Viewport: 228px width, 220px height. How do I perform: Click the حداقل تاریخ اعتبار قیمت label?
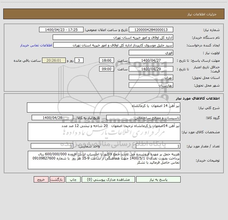click(x=207, y=69)
